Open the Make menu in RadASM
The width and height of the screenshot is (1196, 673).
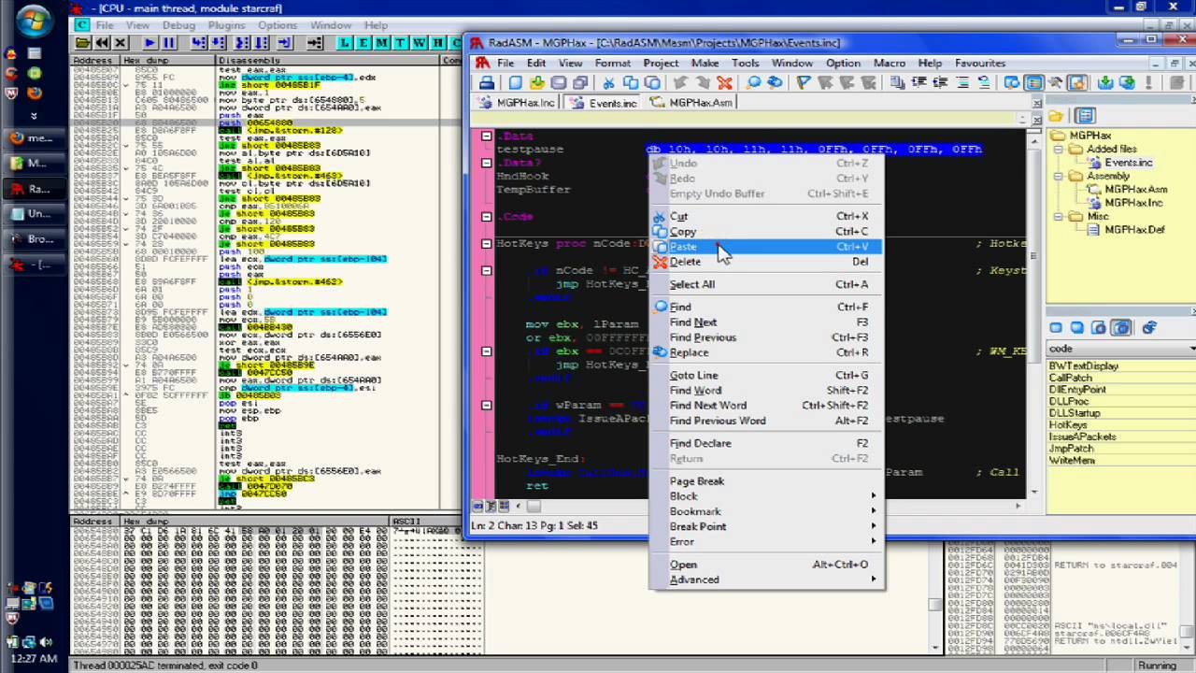click(705, 63)
